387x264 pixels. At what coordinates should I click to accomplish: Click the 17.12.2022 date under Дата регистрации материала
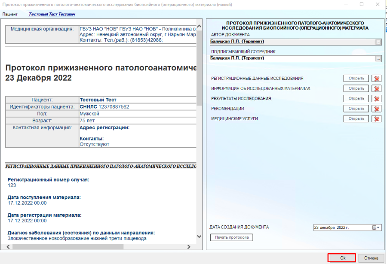coord(27,221)
